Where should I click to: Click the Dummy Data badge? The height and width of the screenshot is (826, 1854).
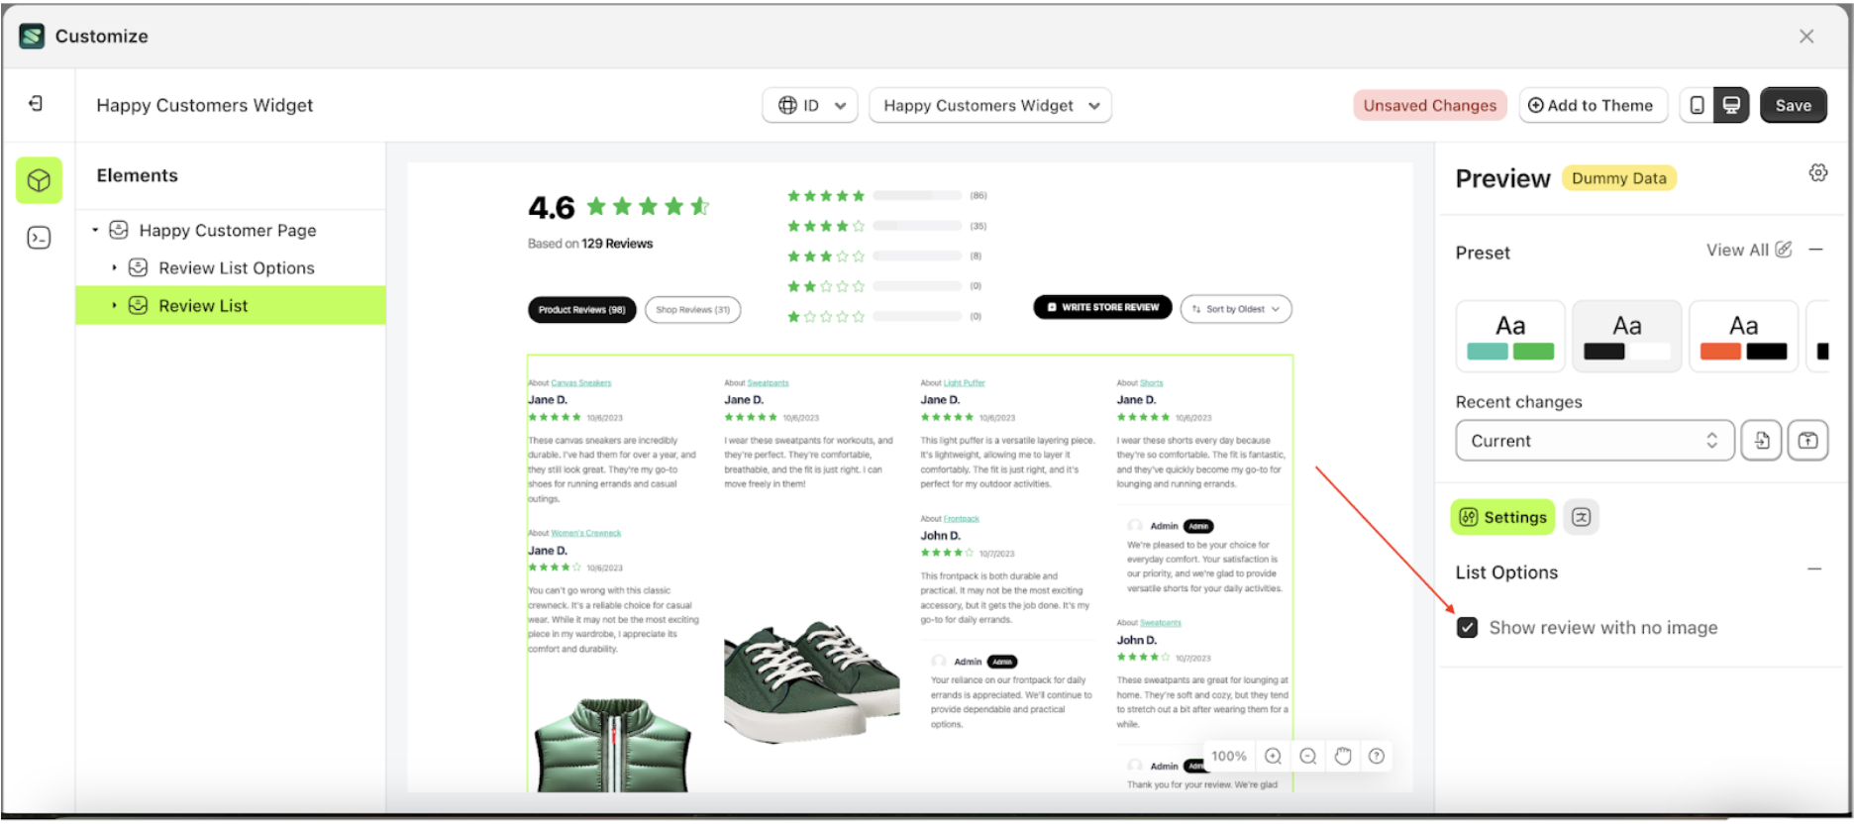tap(1618, 178)
